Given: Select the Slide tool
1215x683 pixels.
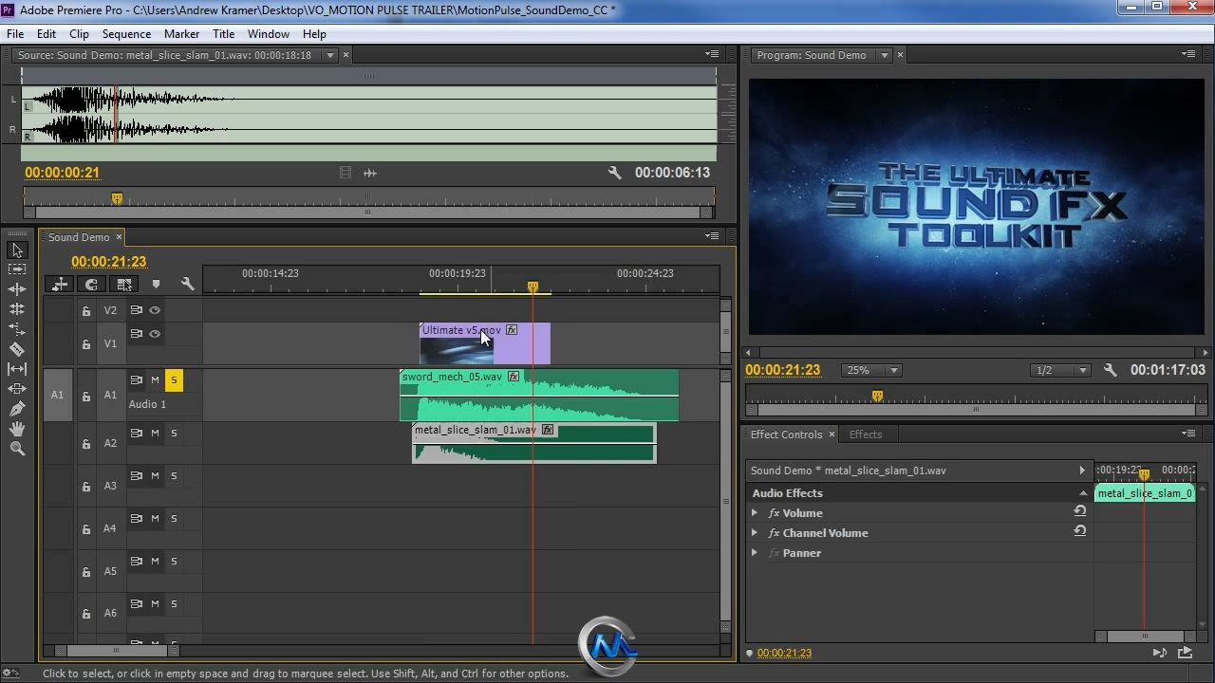Looking at the screenshot, I should coord(17,389).
